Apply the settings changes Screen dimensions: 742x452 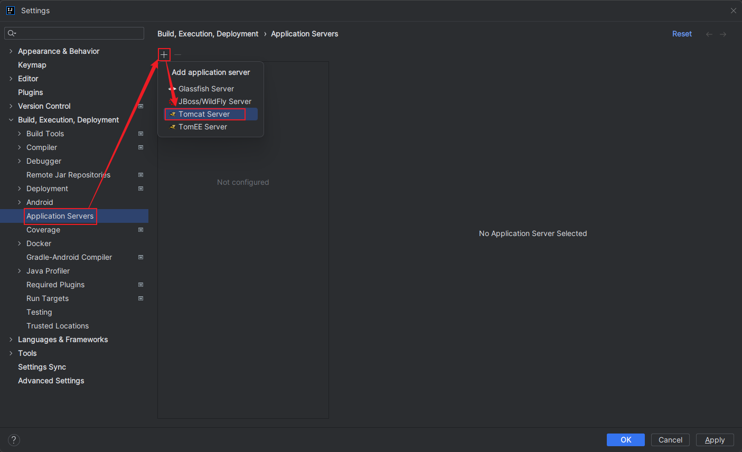pyautogui.click(x=715, y=440)
